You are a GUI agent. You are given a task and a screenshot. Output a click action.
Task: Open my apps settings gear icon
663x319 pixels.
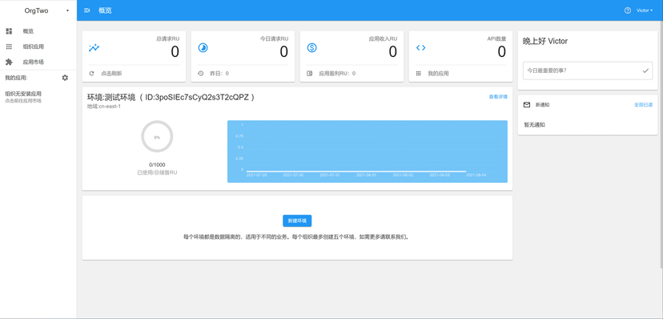click(65, 78)
